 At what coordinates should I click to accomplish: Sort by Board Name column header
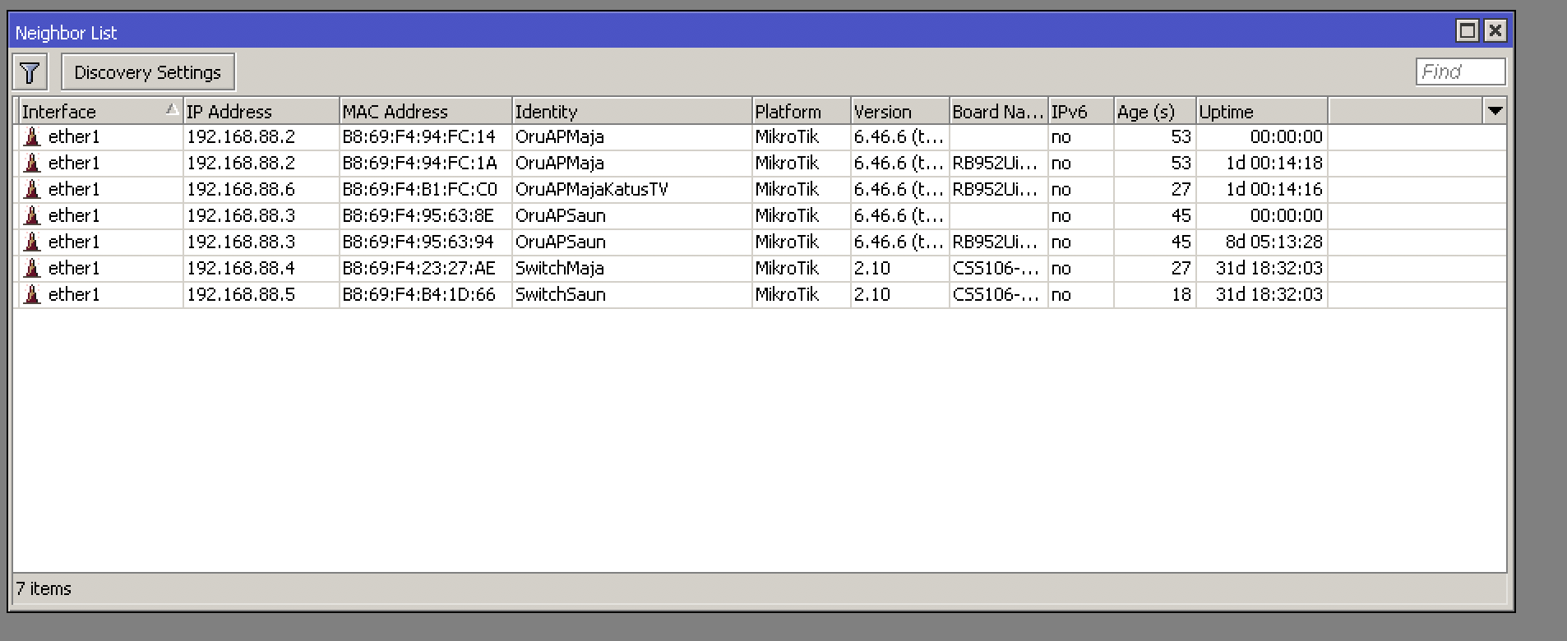pyautogui.click(x=998, y=112)
